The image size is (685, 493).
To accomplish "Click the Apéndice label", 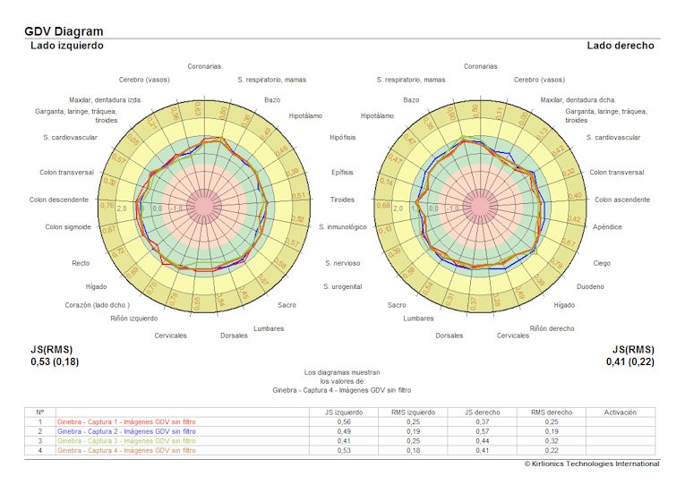I will click(607, 227).
